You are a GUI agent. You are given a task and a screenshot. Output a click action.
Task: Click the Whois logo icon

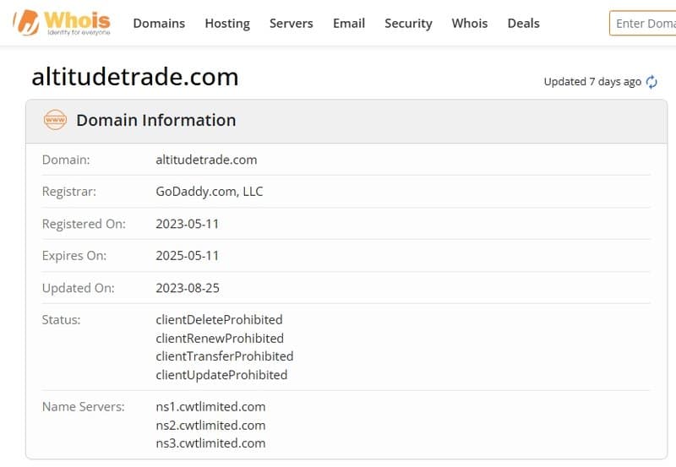(x=61, y=23)
